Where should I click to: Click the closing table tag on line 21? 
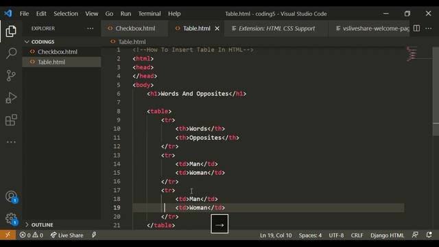coord(161,225)
